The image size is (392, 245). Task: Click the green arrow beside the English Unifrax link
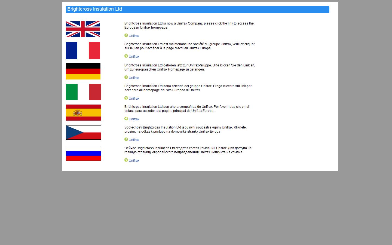126,35
